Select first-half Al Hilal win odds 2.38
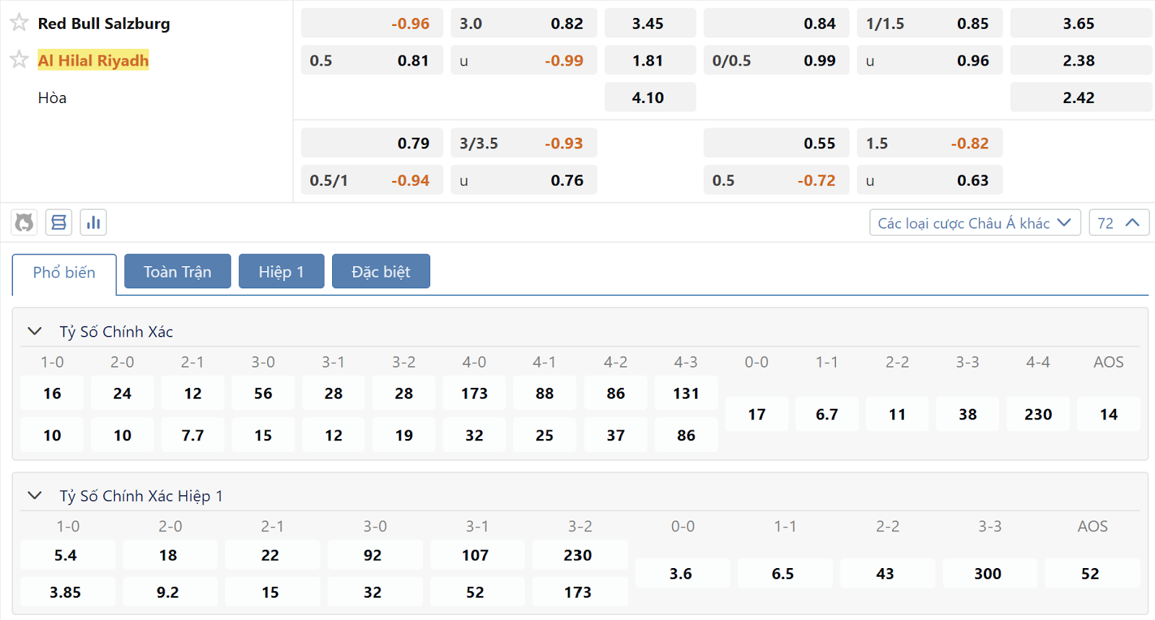1155x620 pixels. pos(1081,61)
